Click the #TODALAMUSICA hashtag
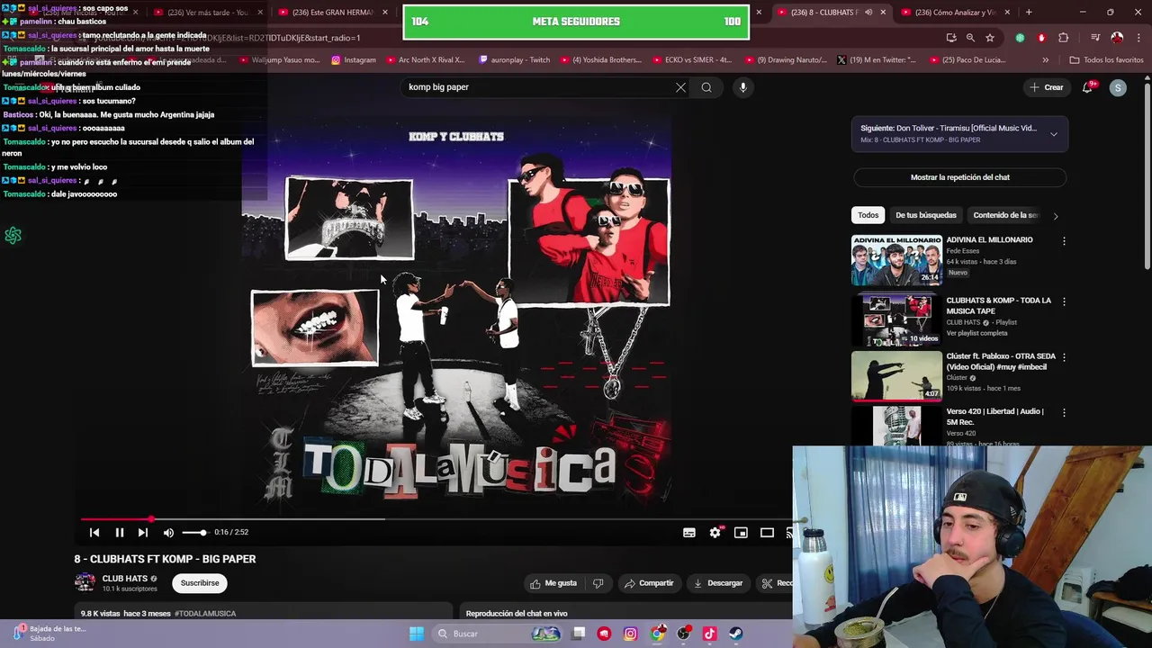 pyautogui.click(x=205, y=614)
